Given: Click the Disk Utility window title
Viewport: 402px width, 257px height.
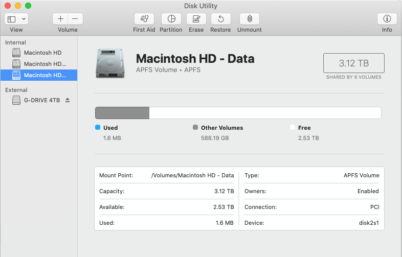Looking at the screenshot, I should pos(200,6).
